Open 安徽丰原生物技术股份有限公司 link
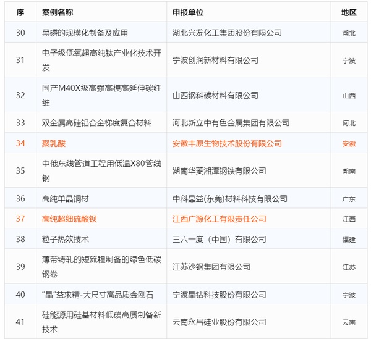The width and height of the screenshot is (371, 339). point(227,143)
